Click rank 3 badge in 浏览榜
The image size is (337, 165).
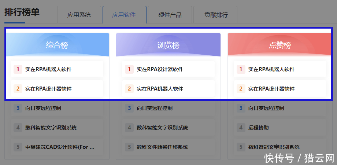click(x=129, y=108)
